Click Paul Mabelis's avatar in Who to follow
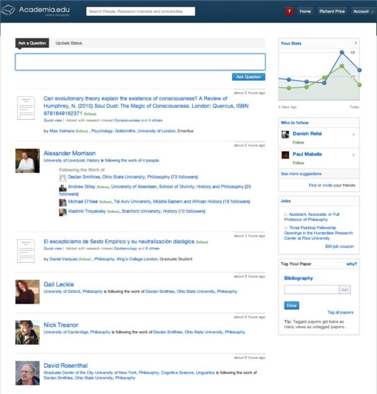The height and width of the screenshot is (394, 377). pos(285,154)
